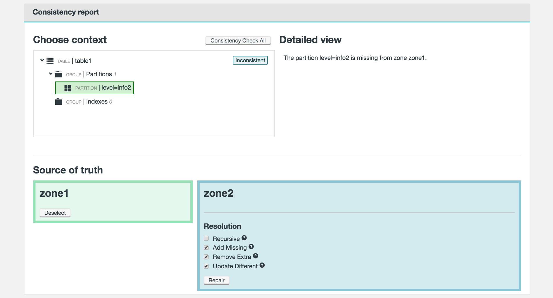Click the partition grid icon for level=info2
553x298 pixels.
click(x=68, y=88)
